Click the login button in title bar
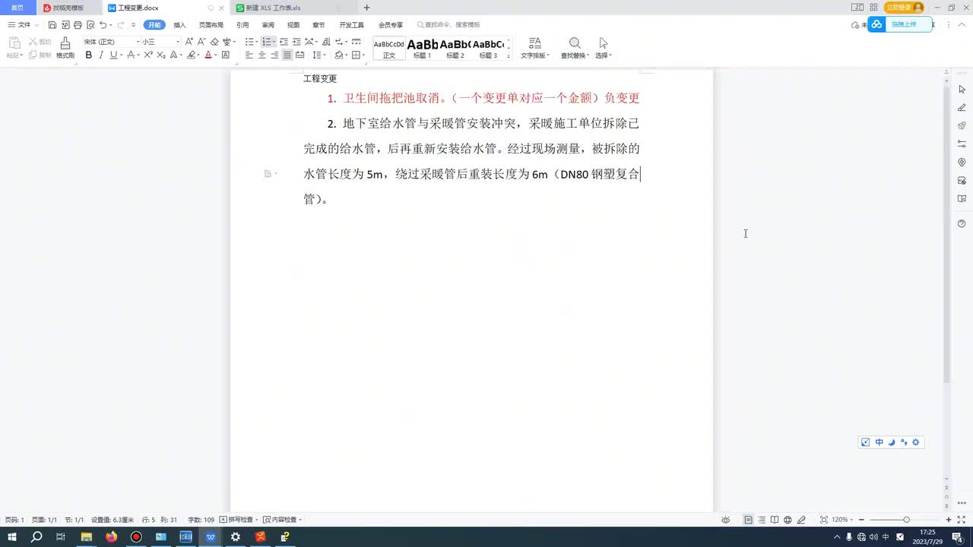This screenshot has width=973, height=547. point(904,8)
